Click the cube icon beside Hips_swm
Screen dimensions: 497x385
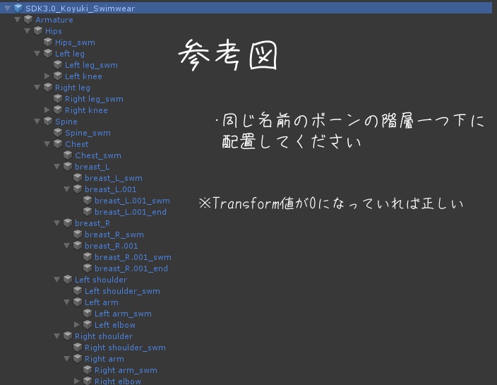(48, 42)
